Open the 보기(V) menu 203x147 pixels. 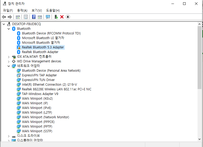point(37,10)
